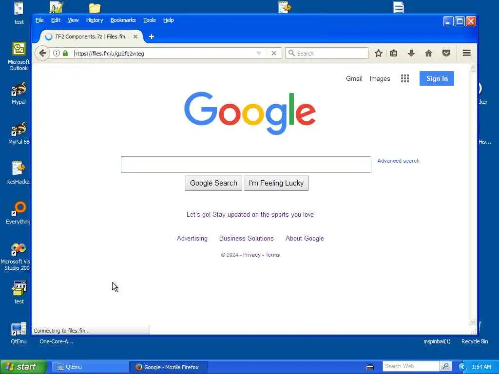Open the Help menu
This screenshot has width=499, height=374.
pos(168,20)
